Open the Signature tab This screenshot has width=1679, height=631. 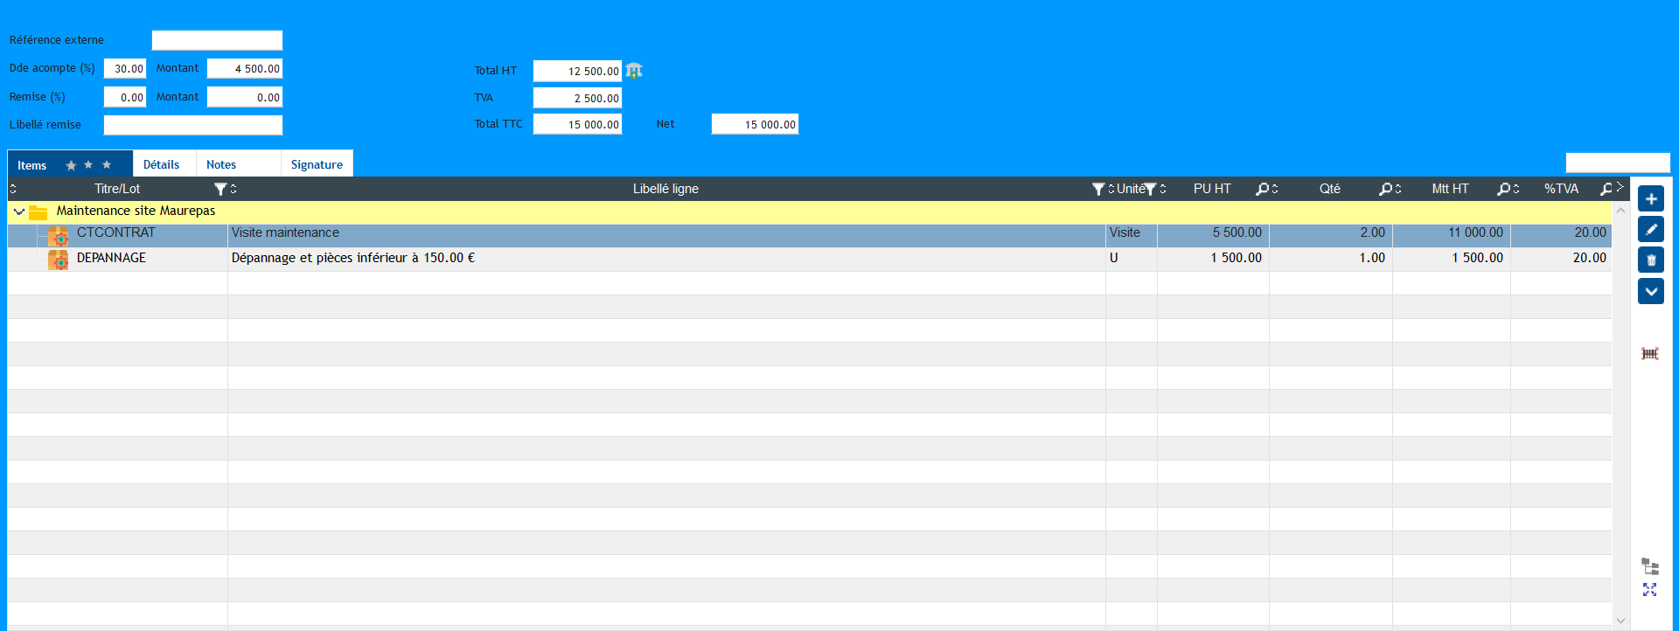[x=317, y=164]
